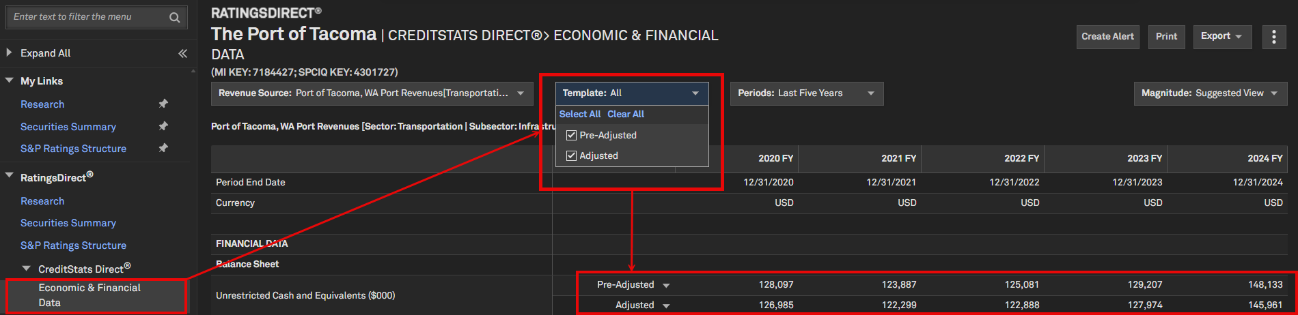Viewport: 1298px width, 315px height.
Task: Focus the menu filter text field
Action: pyautogui.click(x=85, y=17)
